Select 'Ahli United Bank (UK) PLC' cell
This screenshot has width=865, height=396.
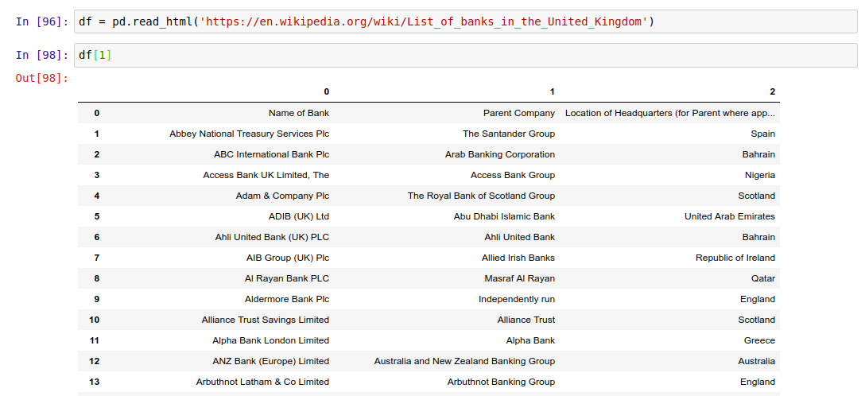272,237
